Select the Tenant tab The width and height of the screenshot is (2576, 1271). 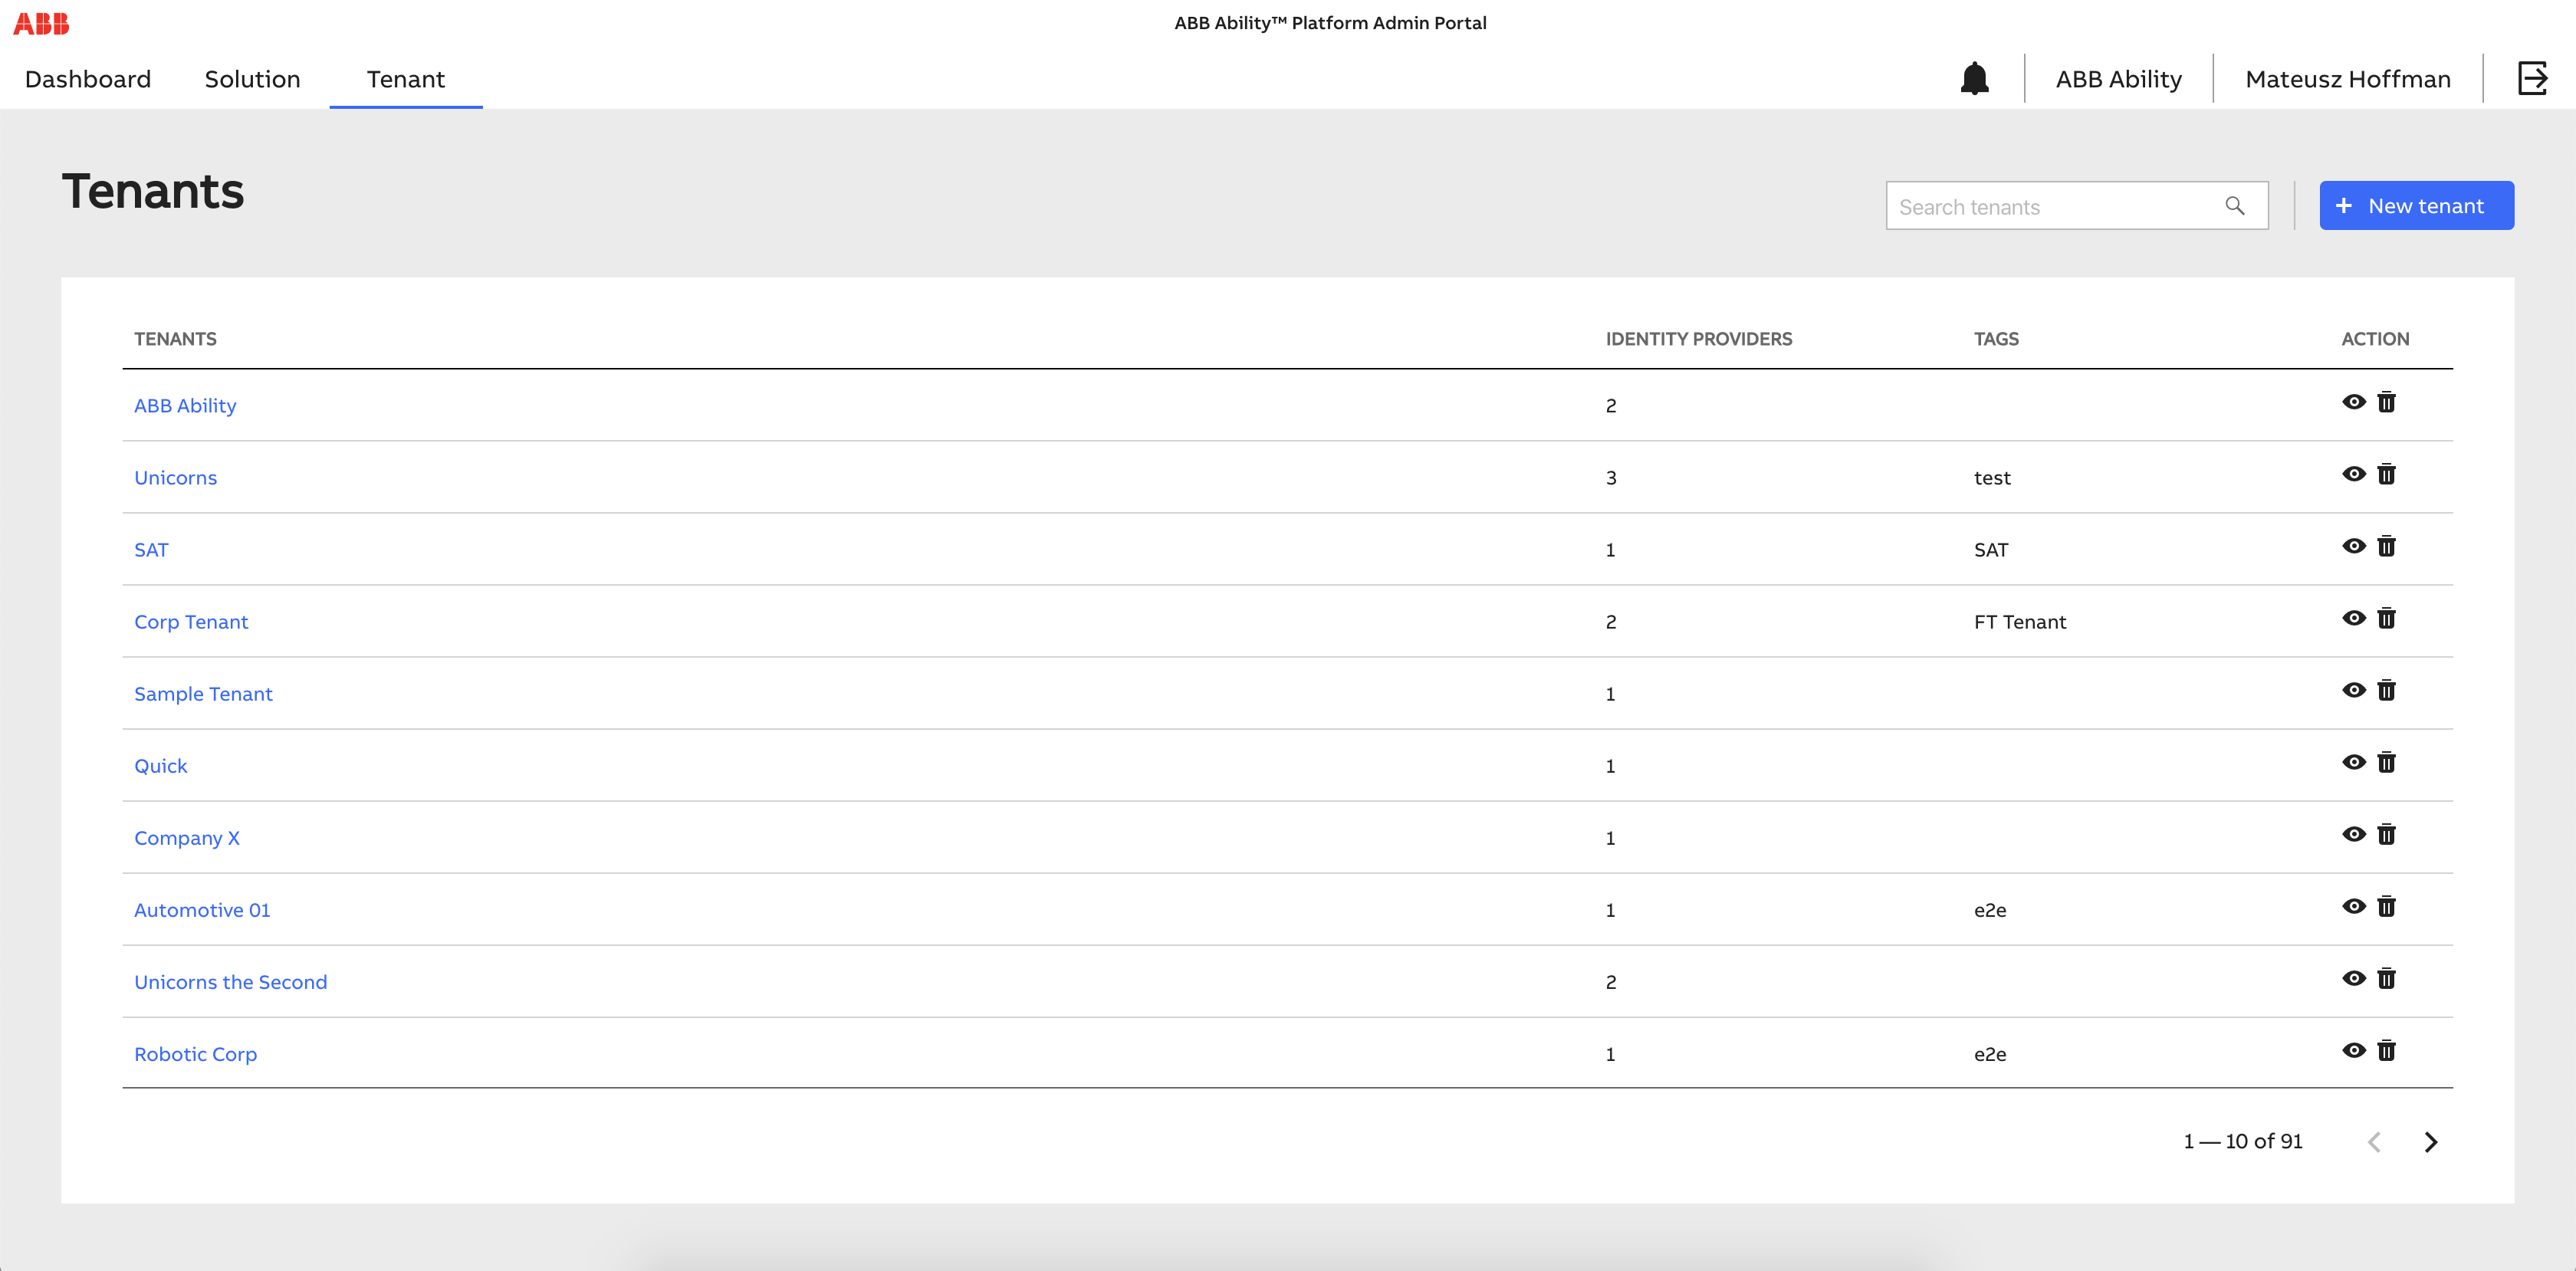tap(406, 79)
